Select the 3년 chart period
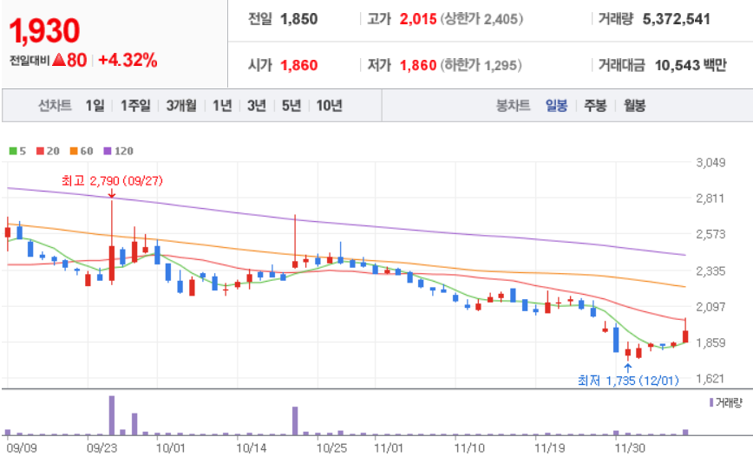The image size is (753, 469). click(x=257, y=105)
